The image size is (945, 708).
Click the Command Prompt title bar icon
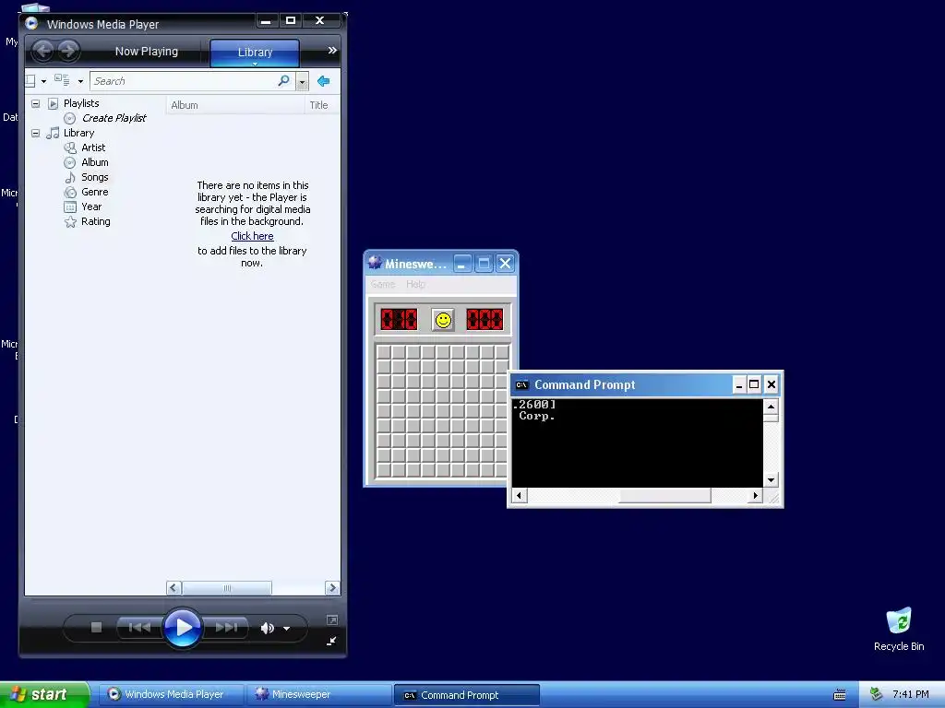[522, 384]
